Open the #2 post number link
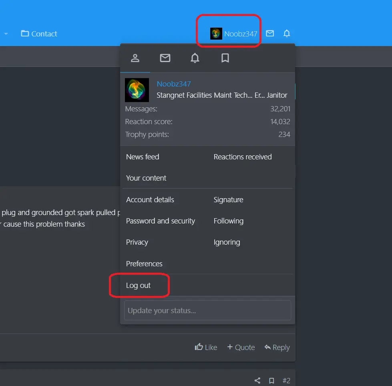Image resolution: width=392 pixels, height=386 pixels. click(286, 380)
